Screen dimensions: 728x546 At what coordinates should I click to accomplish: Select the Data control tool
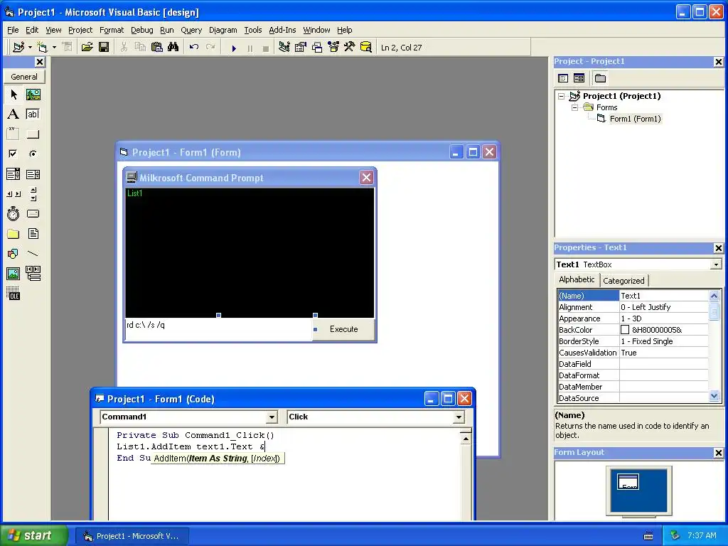[x=33, y=274]
